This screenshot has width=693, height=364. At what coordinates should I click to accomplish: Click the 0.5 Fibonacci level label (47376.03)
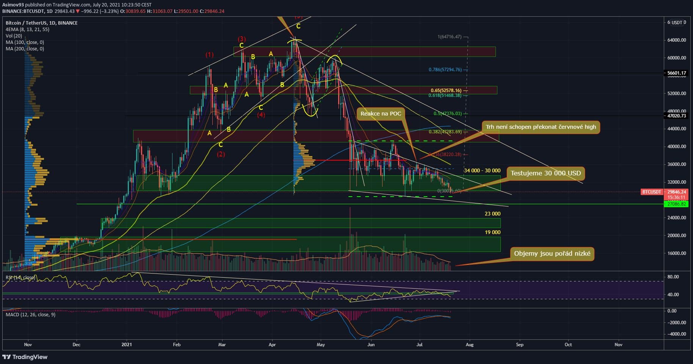pyautogui.click(x=447, y=114)
